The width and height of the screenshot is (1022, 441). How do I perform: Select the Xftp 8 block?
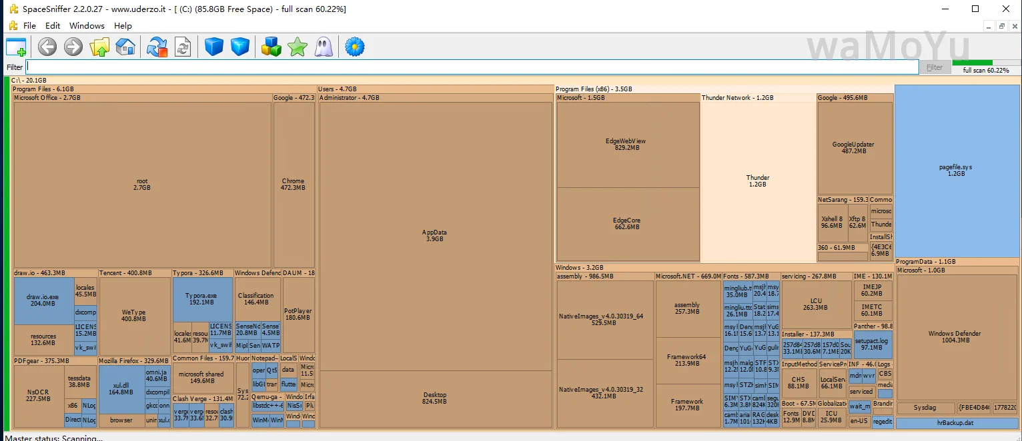pos(858,222)
